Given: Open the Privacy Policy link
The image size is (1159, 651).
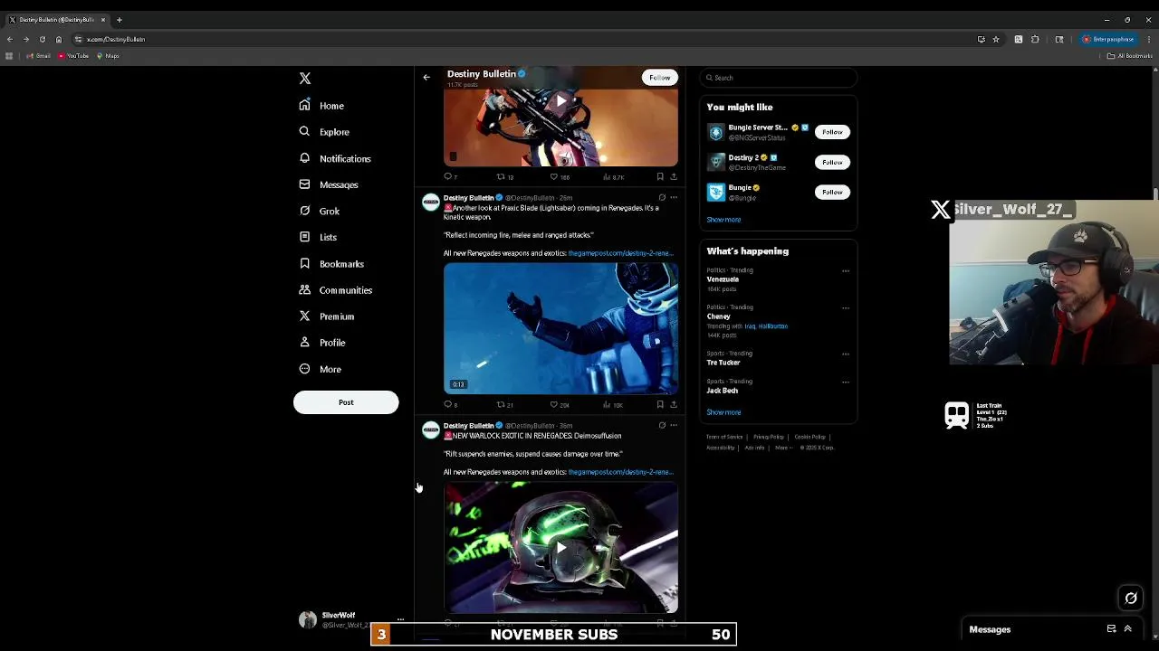Looking at the screenshot, I should (769, 438).
